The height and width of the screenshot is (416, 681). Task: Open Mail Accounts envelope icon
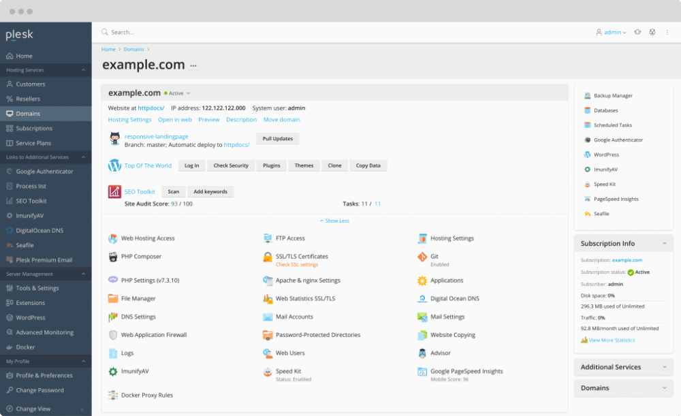pyautogui.click(x=268, y=317)
